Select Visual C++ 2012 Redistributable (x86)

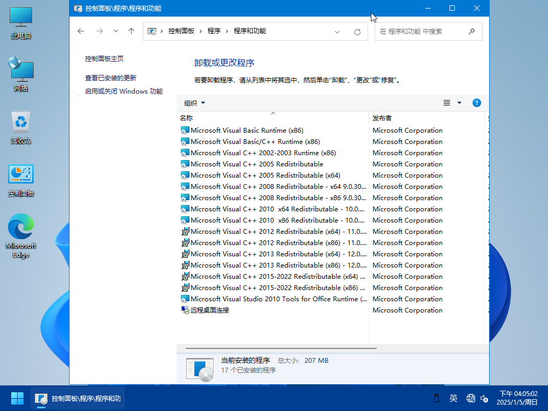tap(273, 242)
